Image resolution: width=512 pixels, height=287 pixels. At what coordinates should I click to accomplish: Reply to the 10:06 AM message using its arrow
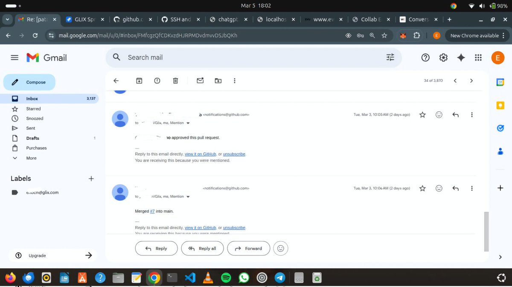[x=456, y=188]
